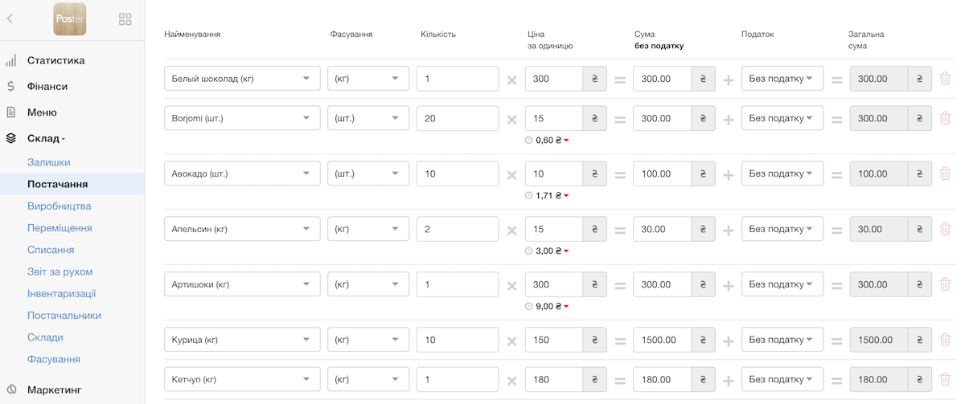965x404 pixels.
Task: Collapse sidebar with the back chevron
Action: coord(10,18)
